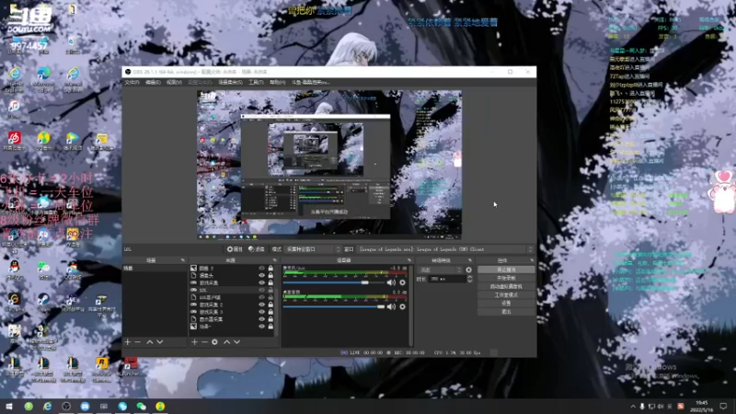Click the 退出 exit button
Viewport: 736px width, 414px height.
pos(506,312)
